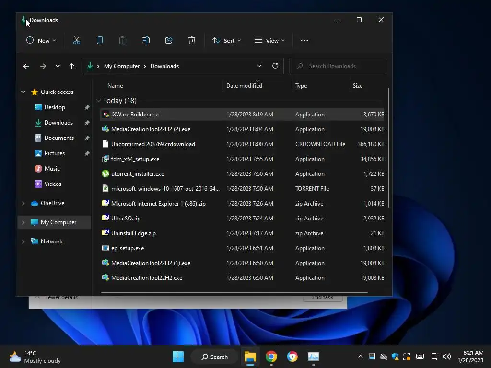Select Videos in Quick access
This screenshot has height=368, width=491.
click(x=53, y=184)
